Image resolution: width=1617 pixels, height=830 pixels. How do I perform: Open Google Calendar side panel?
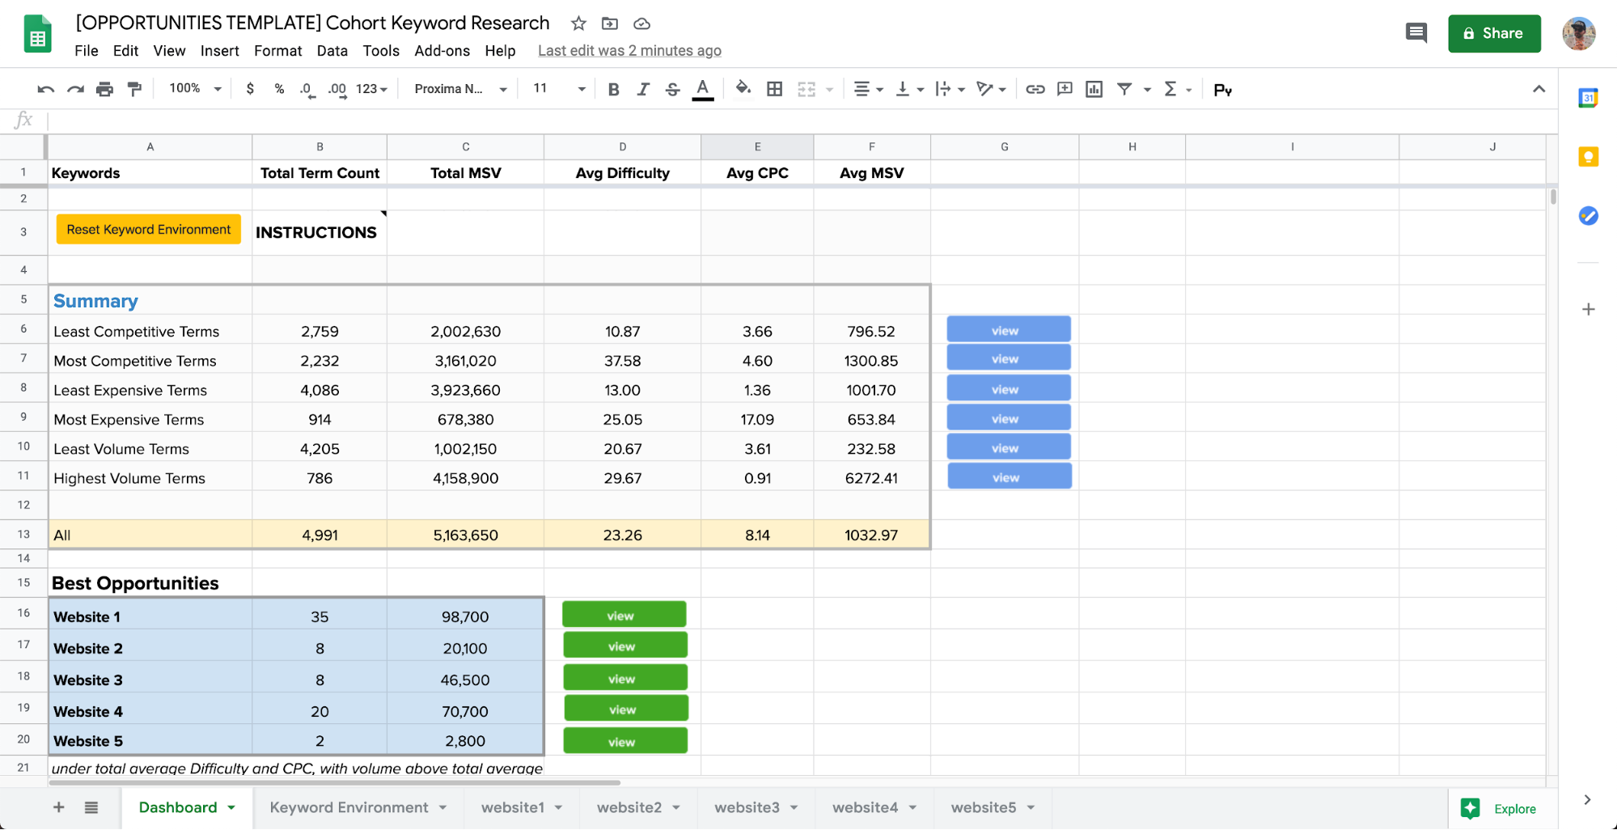point(1588,98)
